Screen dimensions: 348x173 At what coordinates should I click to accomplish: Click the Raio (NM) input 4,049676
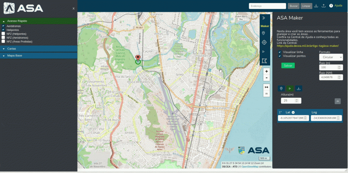tap(331, 77)
